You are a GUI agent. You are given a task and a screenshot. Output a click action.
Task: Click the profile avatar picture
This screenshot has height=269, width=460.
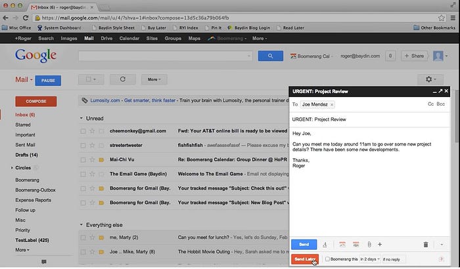[438, 56]
